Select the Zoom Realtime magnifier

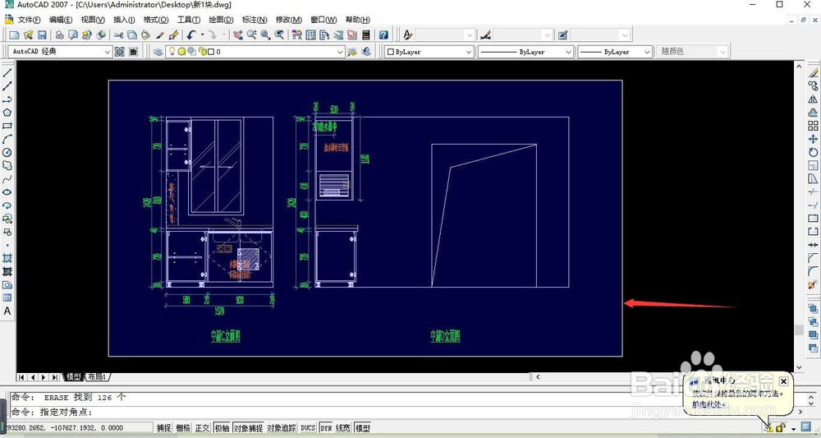coord(251,35)
